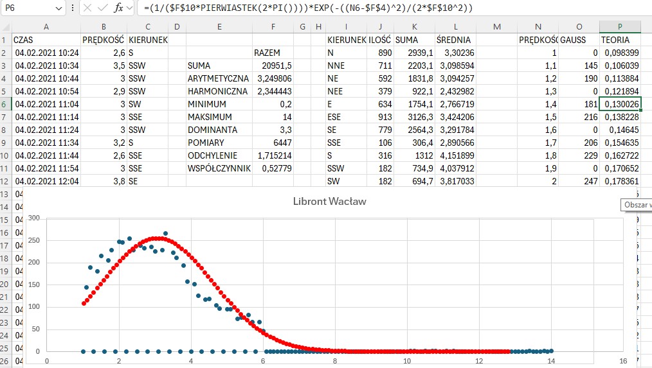Expand the dropdown arrow next to fx
The image size is (652, 368).
(130, 8)
